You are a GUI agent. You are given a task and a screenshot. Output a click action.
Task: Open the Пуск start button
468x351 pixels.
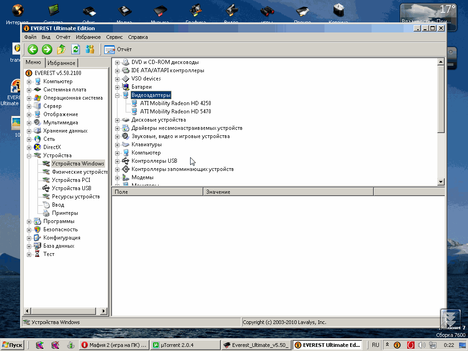12,345
